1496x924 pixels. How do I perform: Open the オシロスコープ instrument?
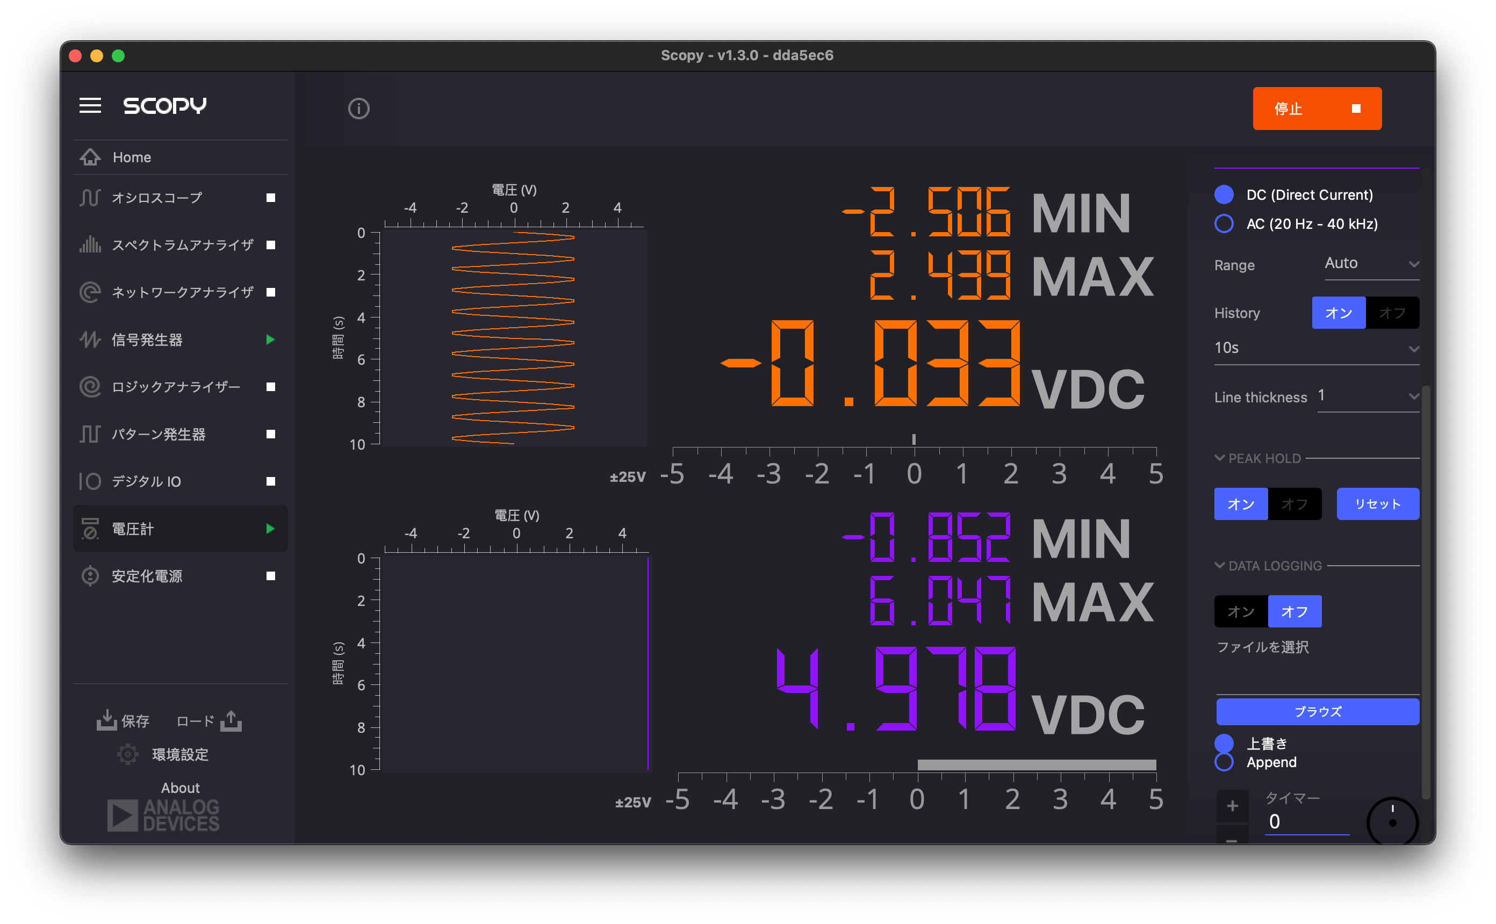tap(180, 197)
